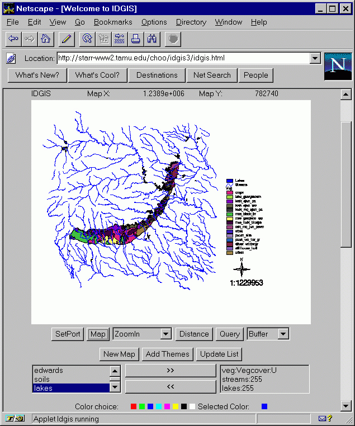Select veg:Vegcover:U in active themes
Screen dimensions: 355x426
coord(264,370)
